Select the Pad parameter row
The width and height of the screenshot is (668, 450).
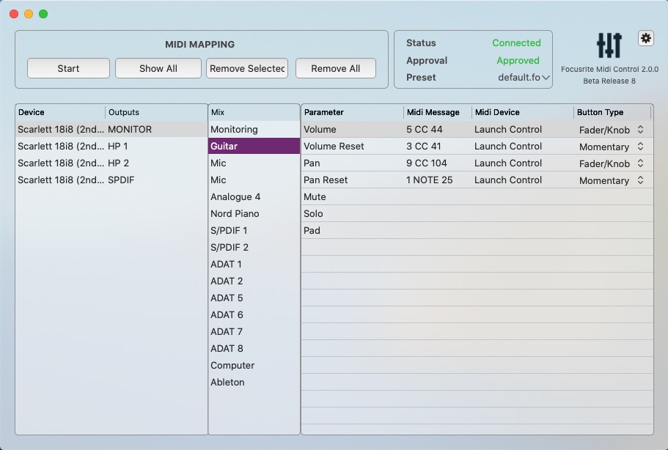point(477,230)
